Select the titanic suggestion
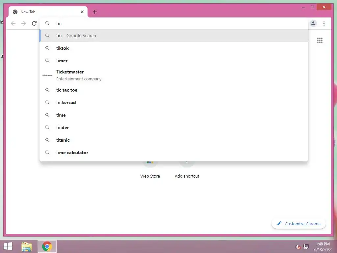The image size is (337, 253). [174, 140]
